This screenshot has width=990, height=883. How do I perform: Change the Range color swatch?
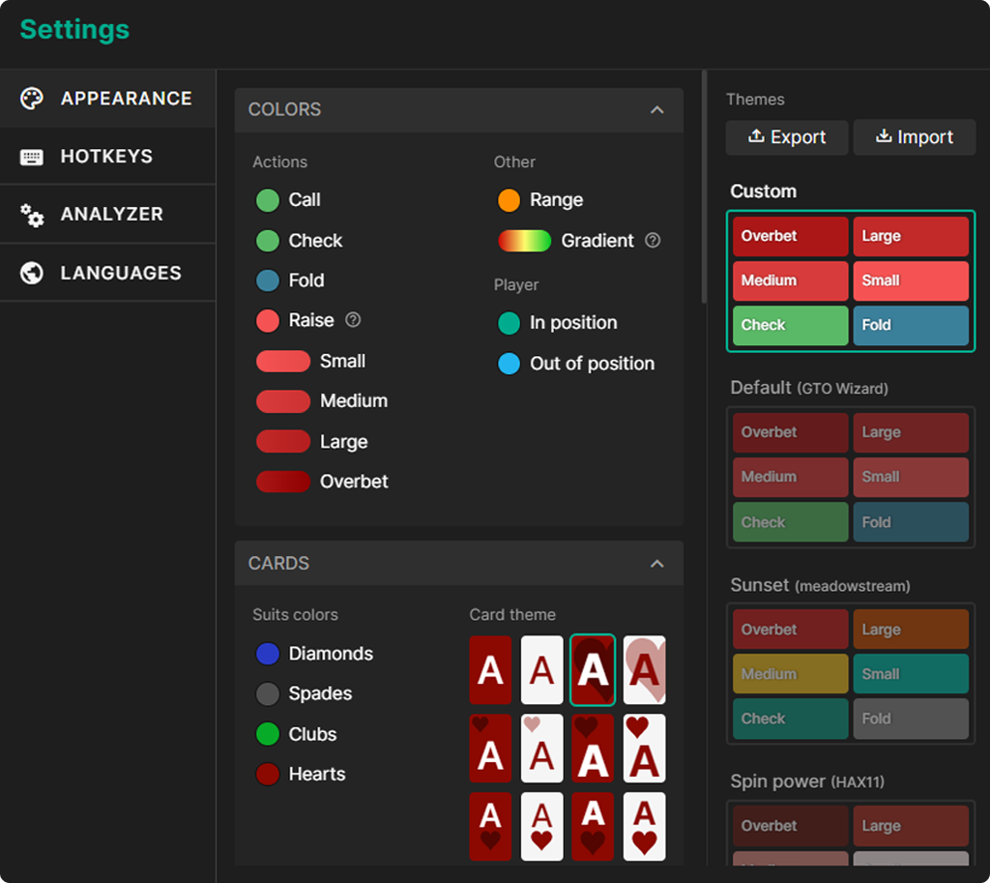coord(509,200)
